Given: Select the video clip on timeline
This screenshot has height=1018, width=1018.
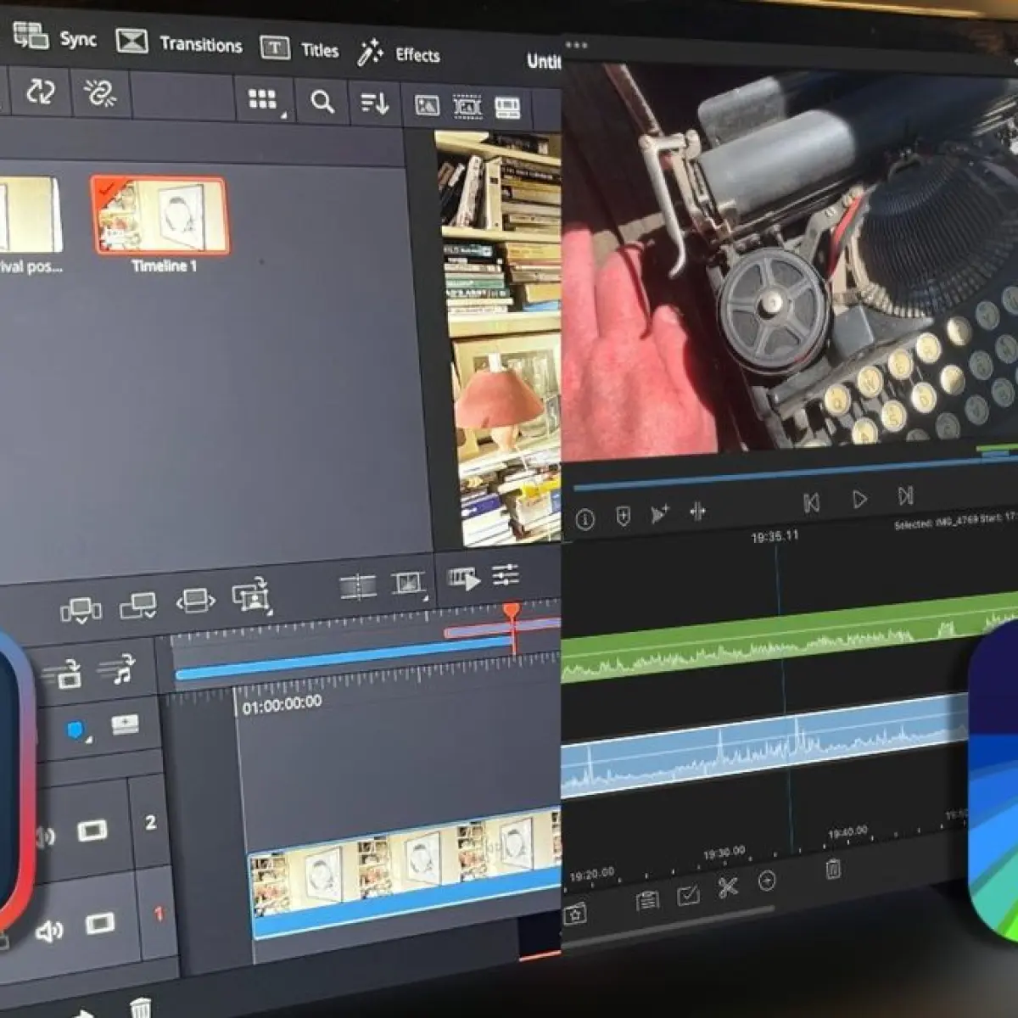Looking at the screenshot, I should [x=404, y=873].
